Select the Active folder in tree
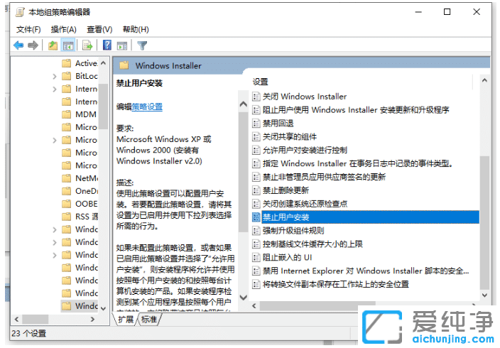This screenshot has height=348, width=500. (x=80, y=63)
